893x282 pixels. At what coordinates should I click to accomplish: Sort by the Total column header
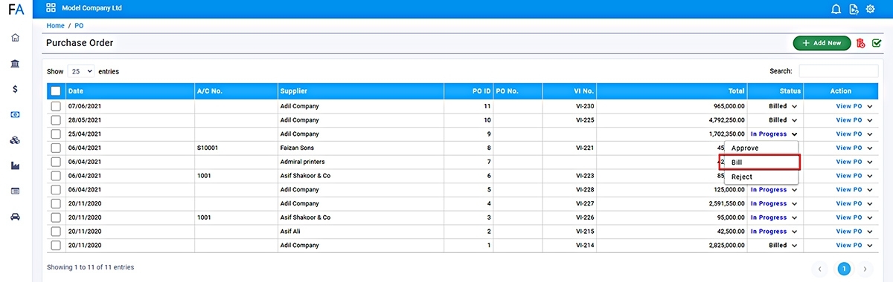(672, 91)
